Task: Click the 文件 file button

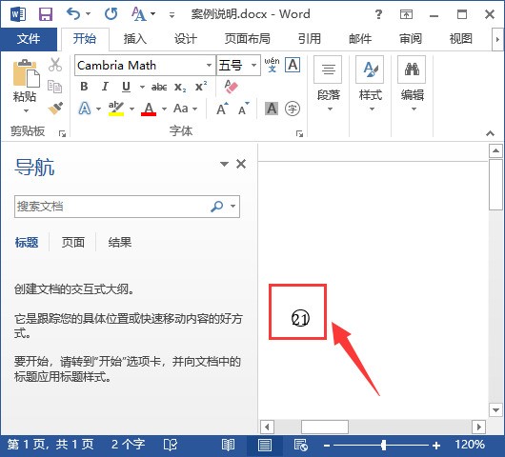Action: click(x=29, y=39)
